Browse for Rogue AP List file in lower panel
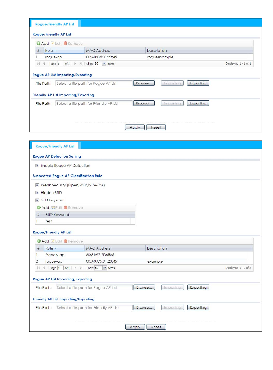273x370 pixels. [x=144, y=288]
